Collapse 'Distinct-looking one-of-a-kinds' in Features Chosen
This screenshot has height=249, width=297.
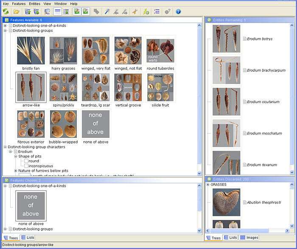pyautogui.click(x=5, y=186)
